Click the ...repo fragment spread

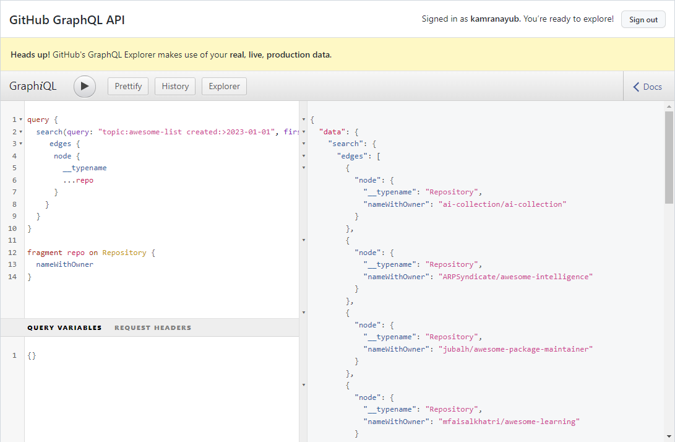click(x=78, y=180)
